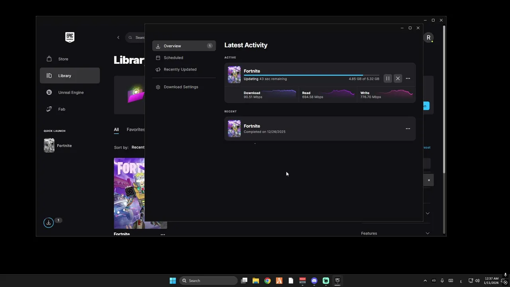Open Discord from taskbar
510x287 pixels.
(x=314, y=281)
